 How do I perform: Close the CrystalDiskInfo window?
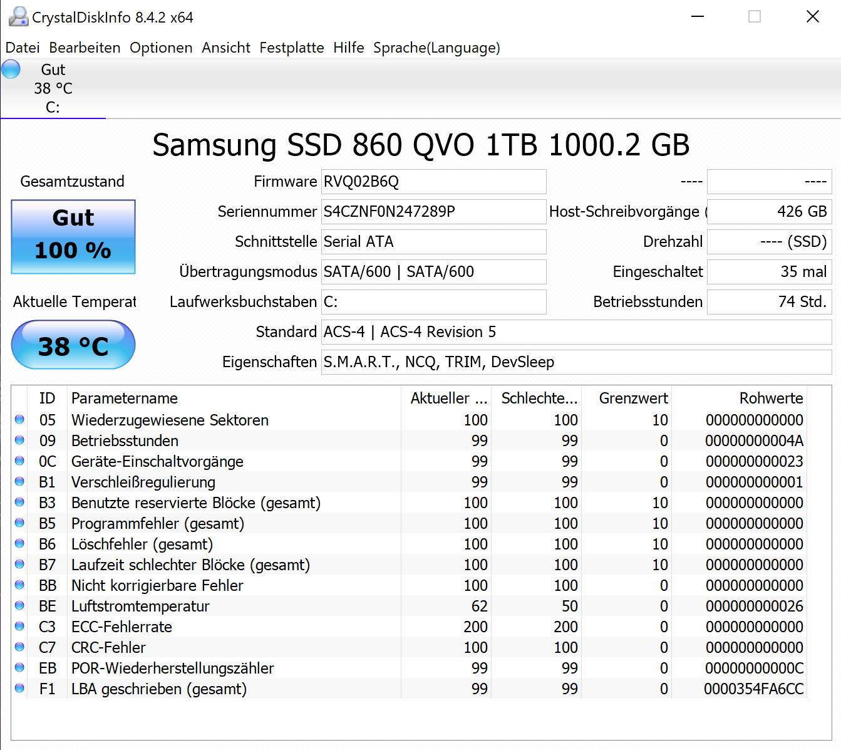[812, 16]
